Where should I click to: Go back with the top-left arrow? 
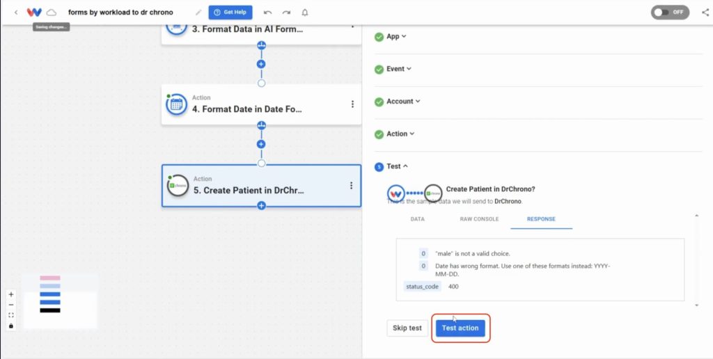pos(16,13)
